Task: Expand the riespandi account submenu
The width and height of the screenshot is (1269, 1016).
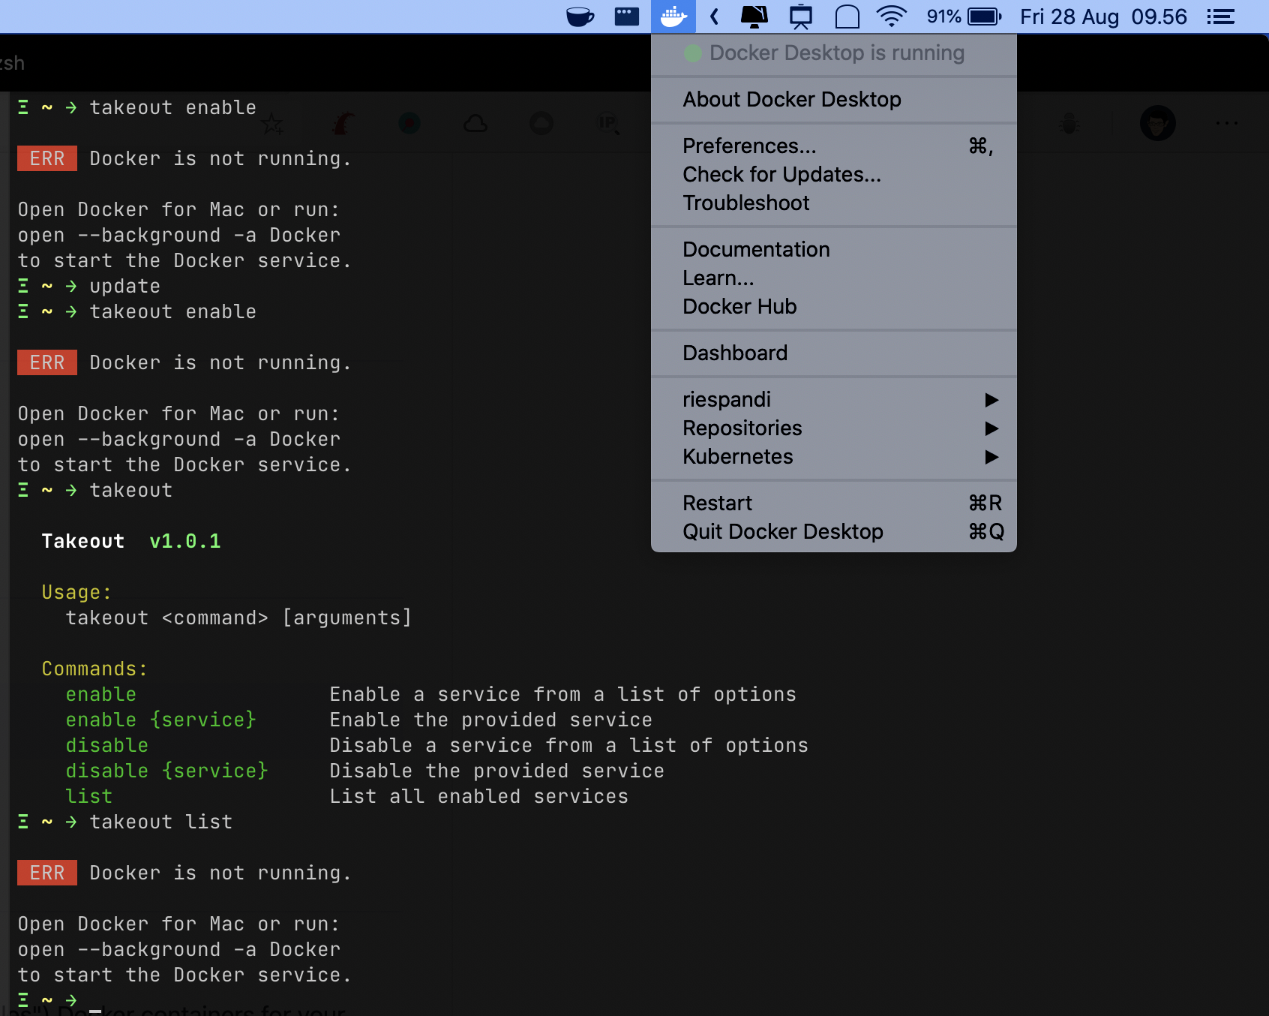Action: tap(834, 399)
